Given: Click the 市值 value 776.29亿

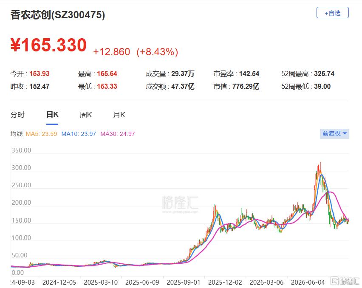Looking at the screenshot, I should tap(246, 86).
